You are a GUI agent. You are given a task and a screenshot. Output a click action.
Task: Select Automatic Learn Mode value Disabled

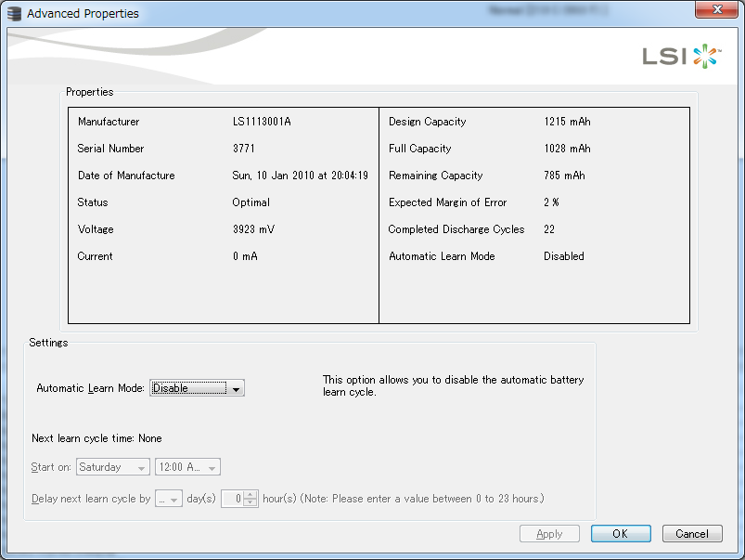click(564, 256)
